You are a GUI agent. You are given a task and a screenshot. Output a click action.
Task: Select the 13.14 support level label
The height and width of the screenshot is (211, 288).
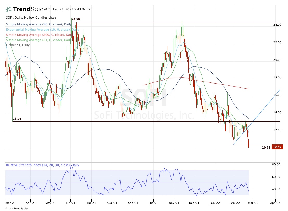pyautogui.click(x=17, y=119)
